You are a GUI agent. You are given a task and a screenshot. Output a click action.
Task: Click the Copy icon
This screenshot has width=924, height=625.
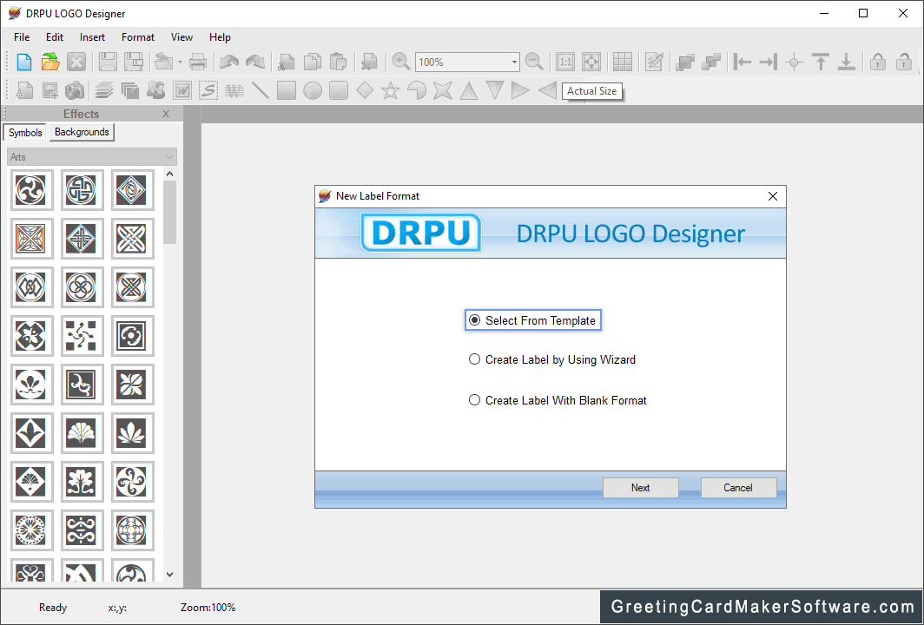pyautogui.click(x=313, y=62)
